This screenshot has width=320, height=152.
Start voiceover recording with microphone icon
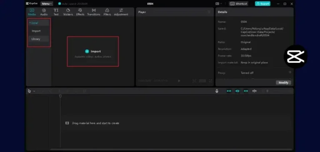click(217, 91)
